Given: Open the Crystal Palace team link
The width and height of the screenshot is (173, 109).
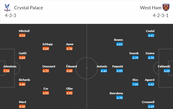Looking at the screenshot, I should [x=29, y=8].
